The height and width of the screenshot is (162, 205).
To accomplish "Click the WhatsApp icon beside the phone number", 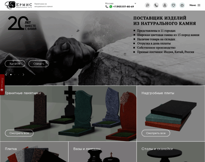I will [111, 6].
